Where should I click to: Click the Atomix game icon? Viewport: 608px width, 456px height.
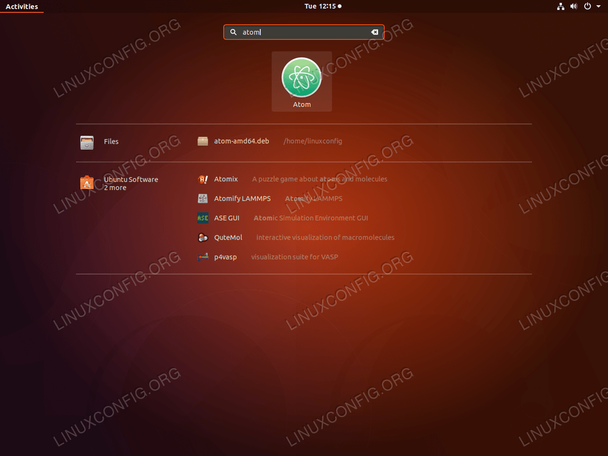point(203,179)
